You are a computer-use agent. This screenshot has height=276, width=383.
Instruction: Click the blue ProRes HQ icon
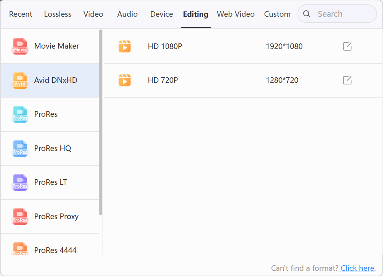point(20,148)
